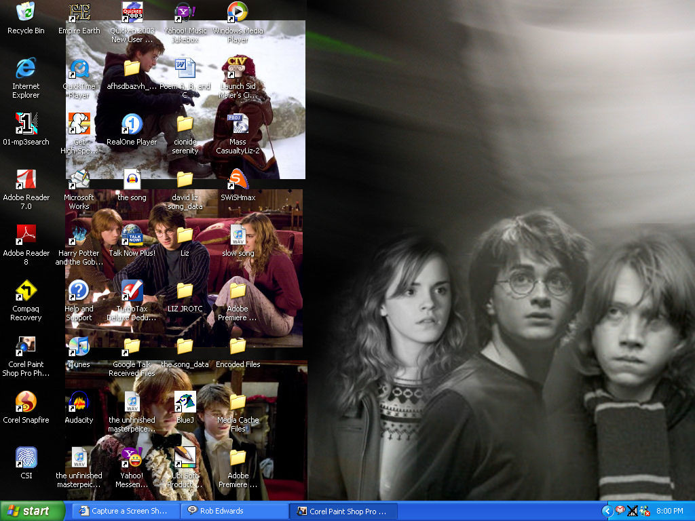Switch to Capture a Screen Shot taskbar window

pos(126,511)
